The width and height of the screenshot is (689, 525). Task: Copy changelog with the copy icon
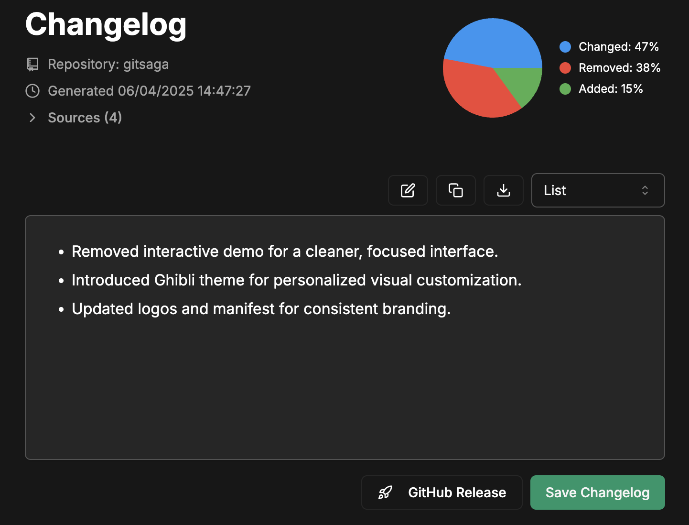pos(455,190)
